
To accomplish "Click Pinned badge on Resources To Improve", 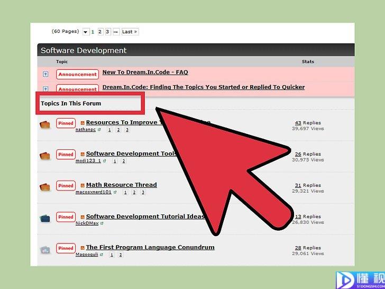I will [66, 123].
